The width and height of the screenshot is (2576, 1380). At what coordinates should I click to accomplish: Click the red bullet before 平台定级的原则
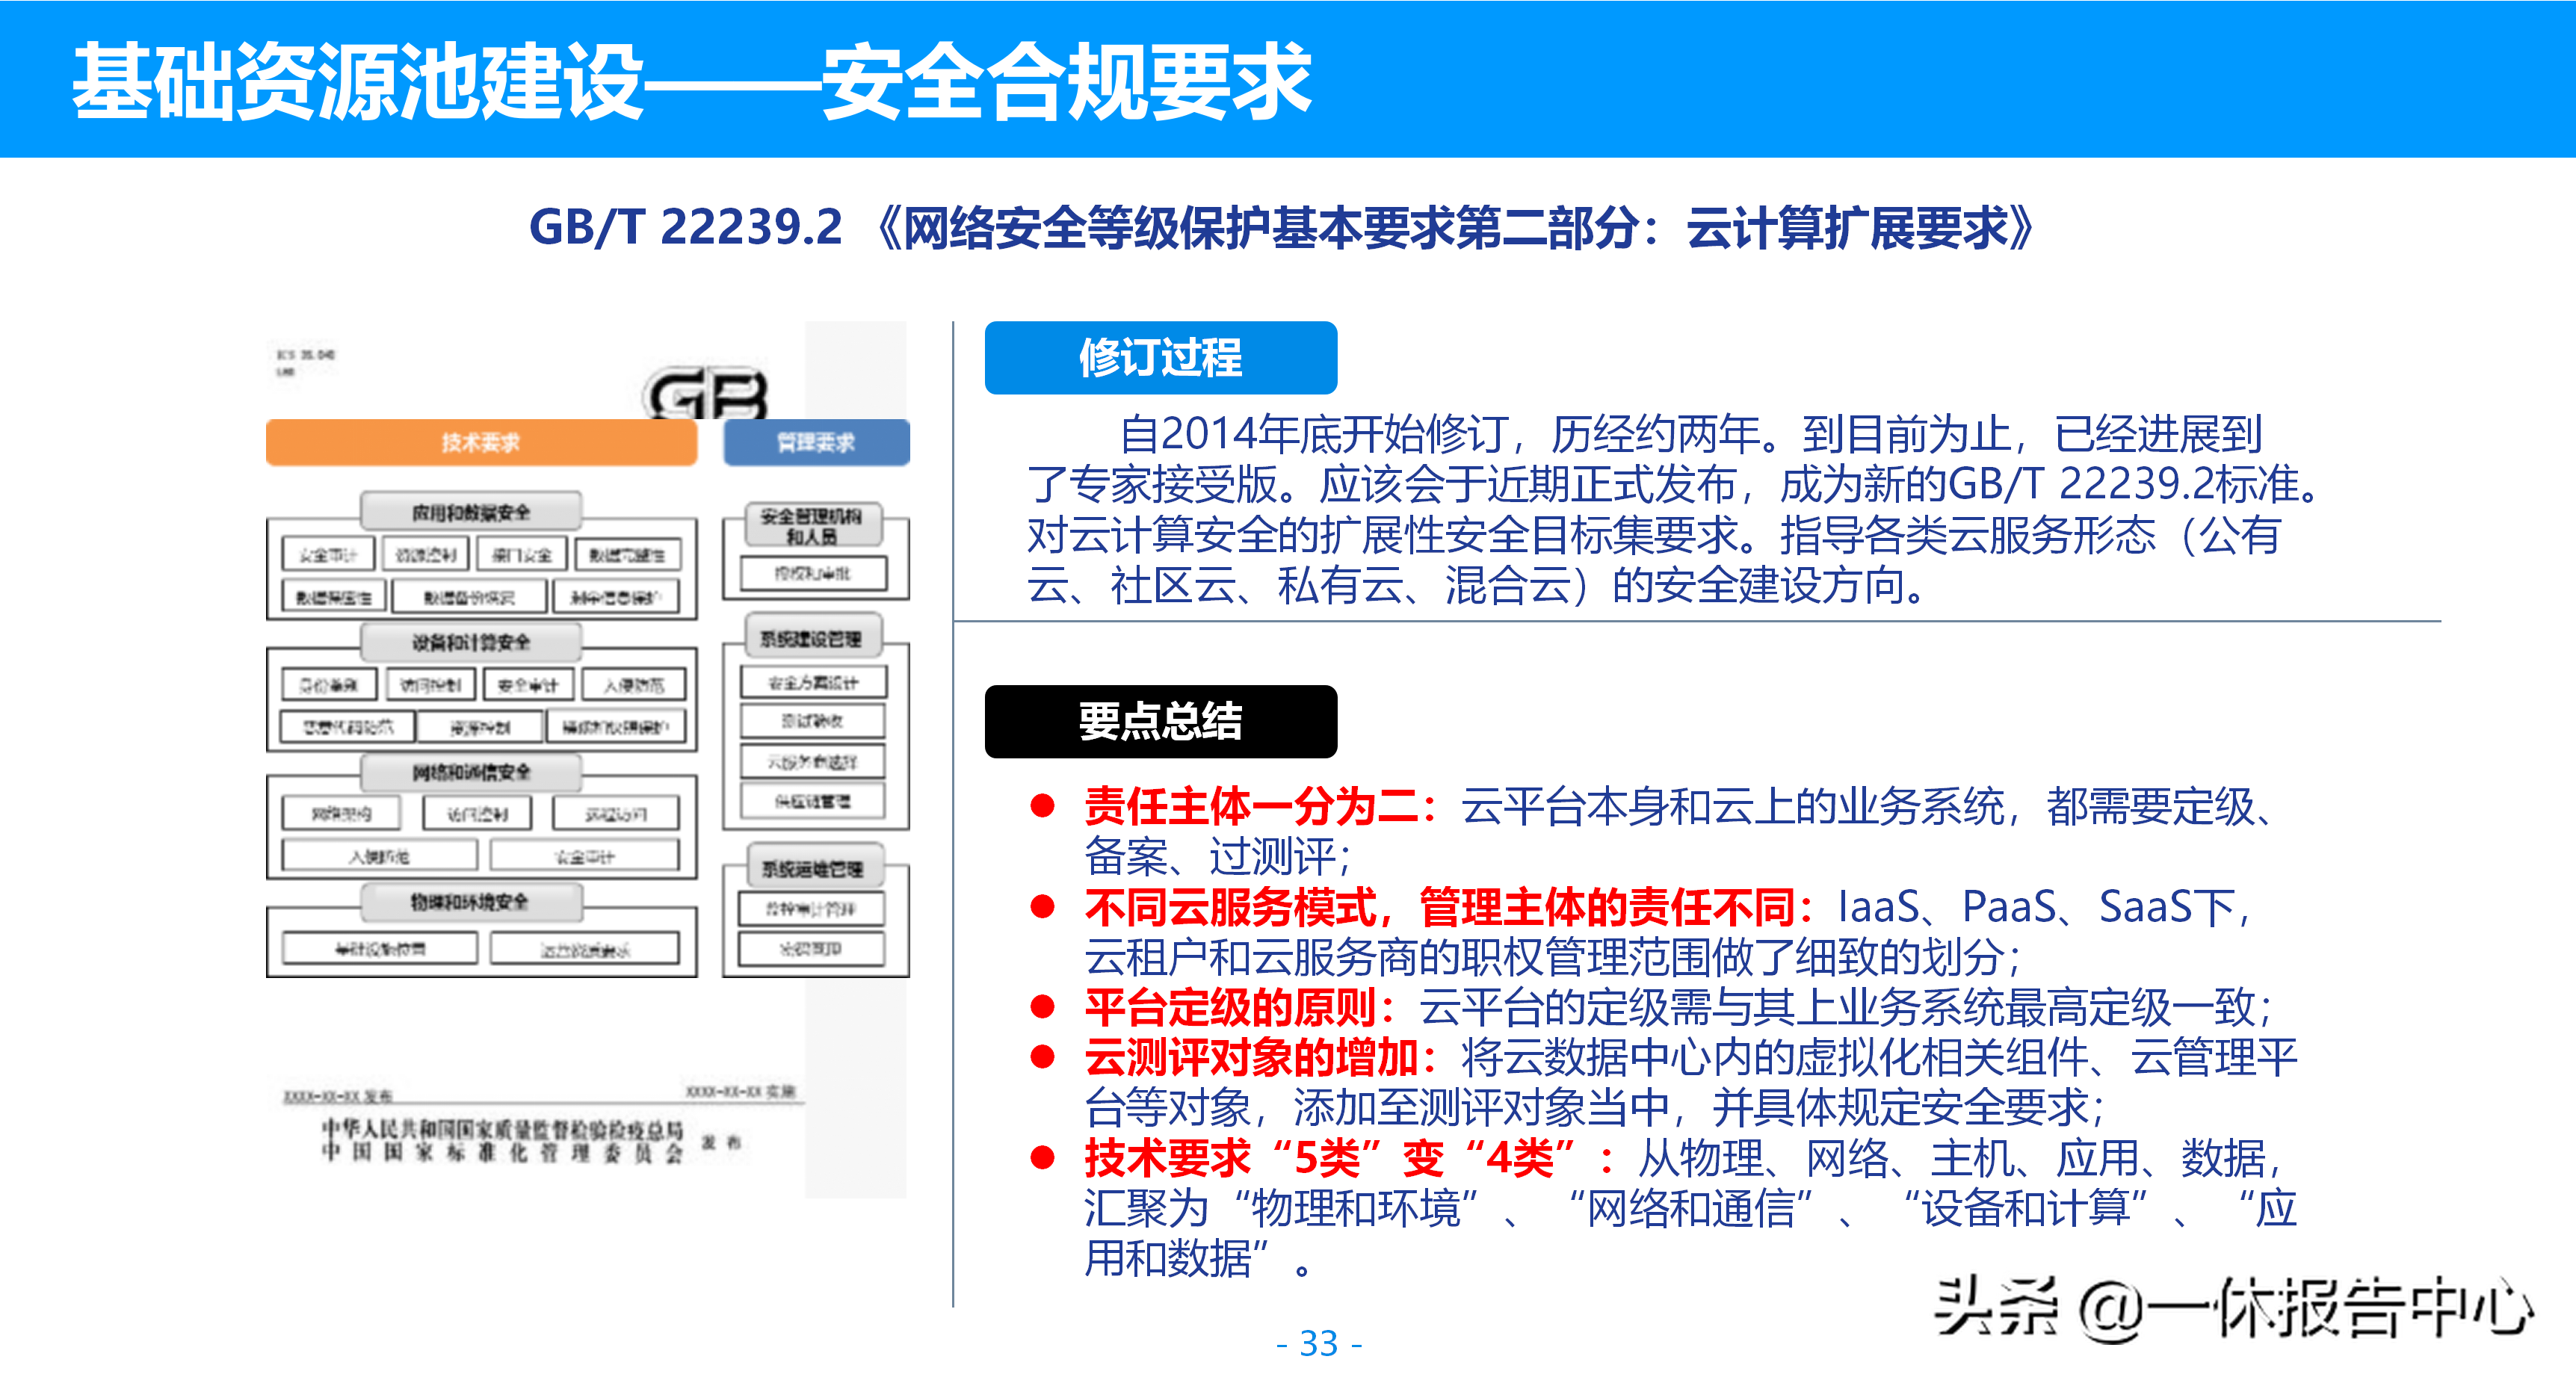pos(1042,1007)
